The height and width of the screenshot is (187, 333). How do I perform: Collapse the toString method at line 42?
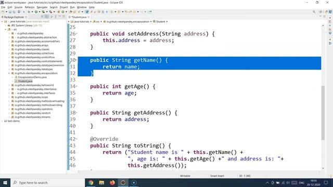tap(76, 139)
